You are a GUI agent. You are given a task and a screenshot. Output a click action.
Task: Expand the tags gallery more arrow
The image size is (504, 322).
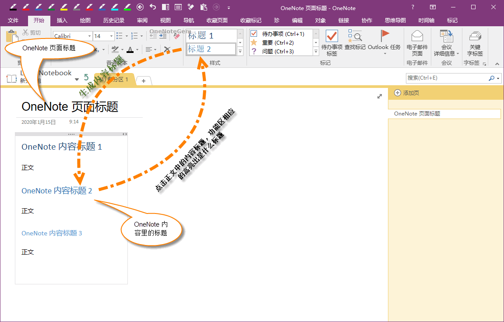click(316, 51)
